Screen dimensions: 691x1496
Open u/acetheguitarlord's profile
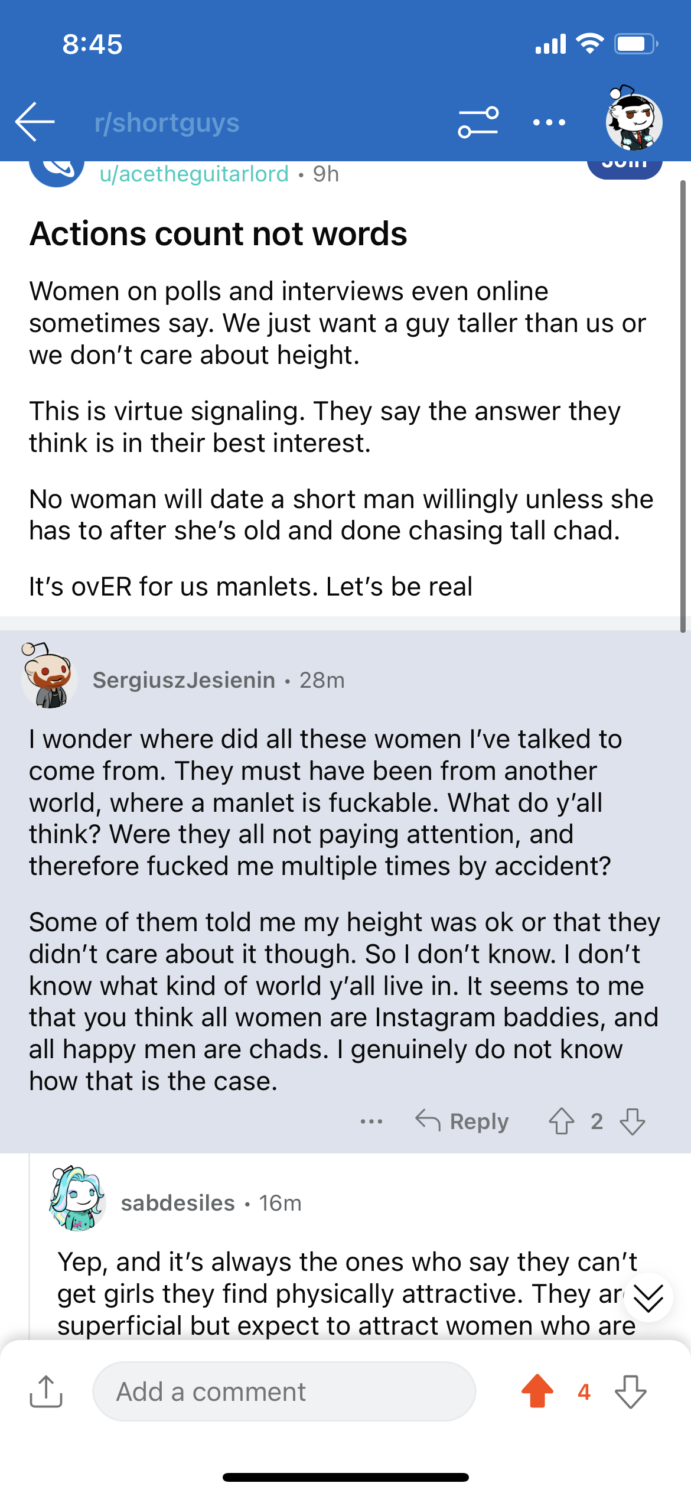click(194, 174)
